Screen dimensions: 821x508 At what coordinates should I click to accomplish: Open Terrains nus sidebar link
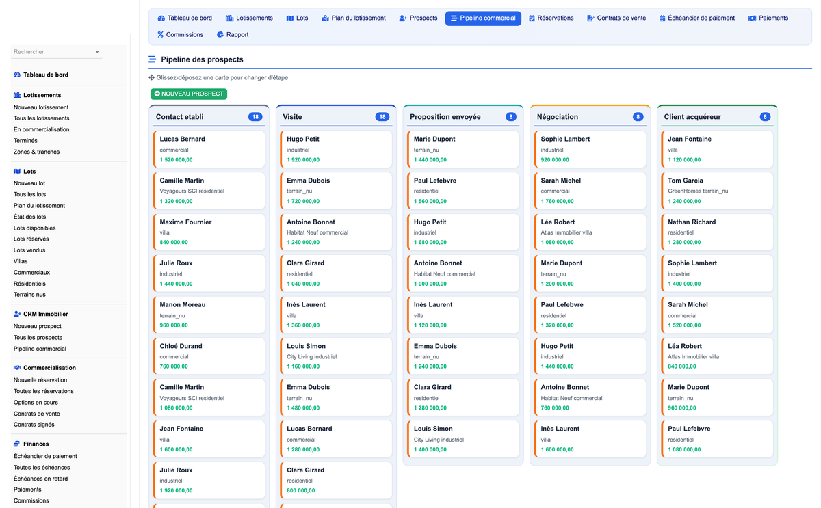[29, 295]
